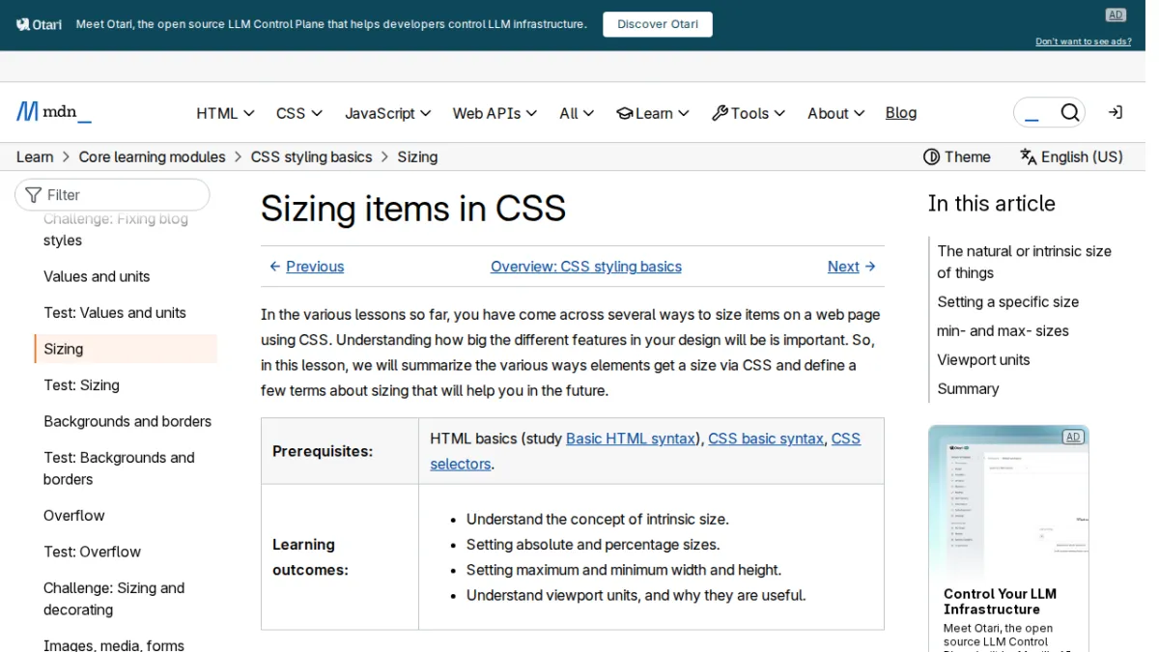Jump to Summary section
The image size is (1159, 652).
[968, 388]
